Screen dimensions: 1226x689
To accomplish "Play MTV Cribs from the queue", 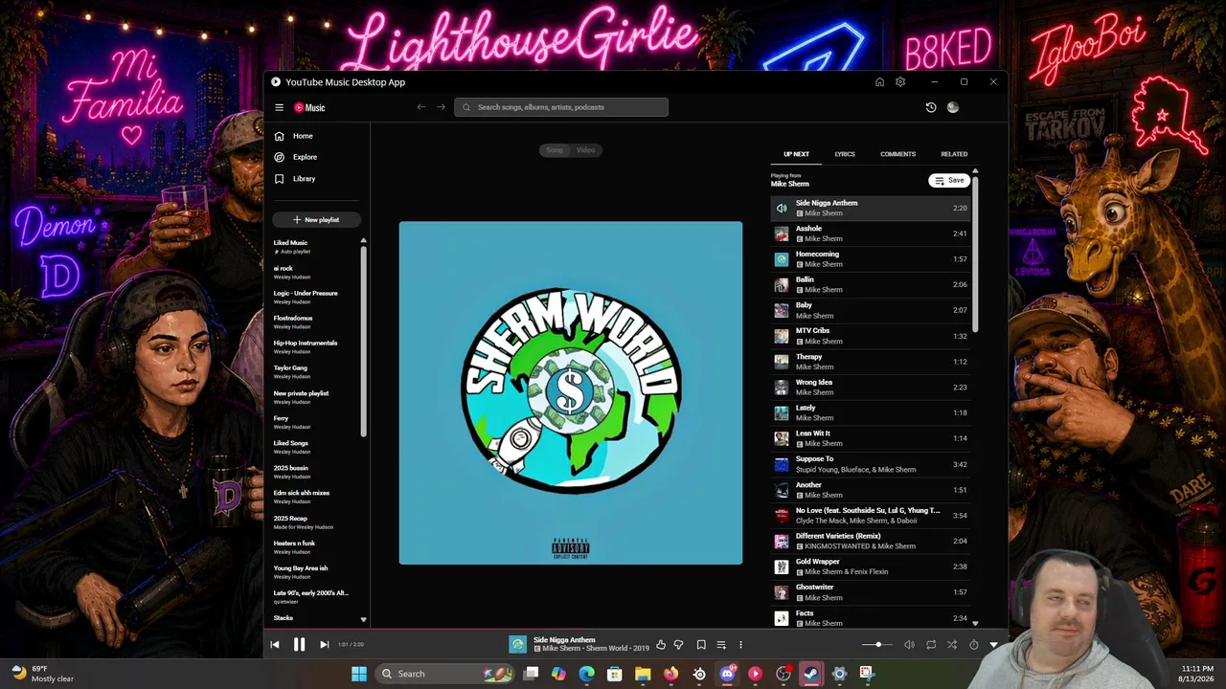I will pyautogui.click(x=872, y=336).
